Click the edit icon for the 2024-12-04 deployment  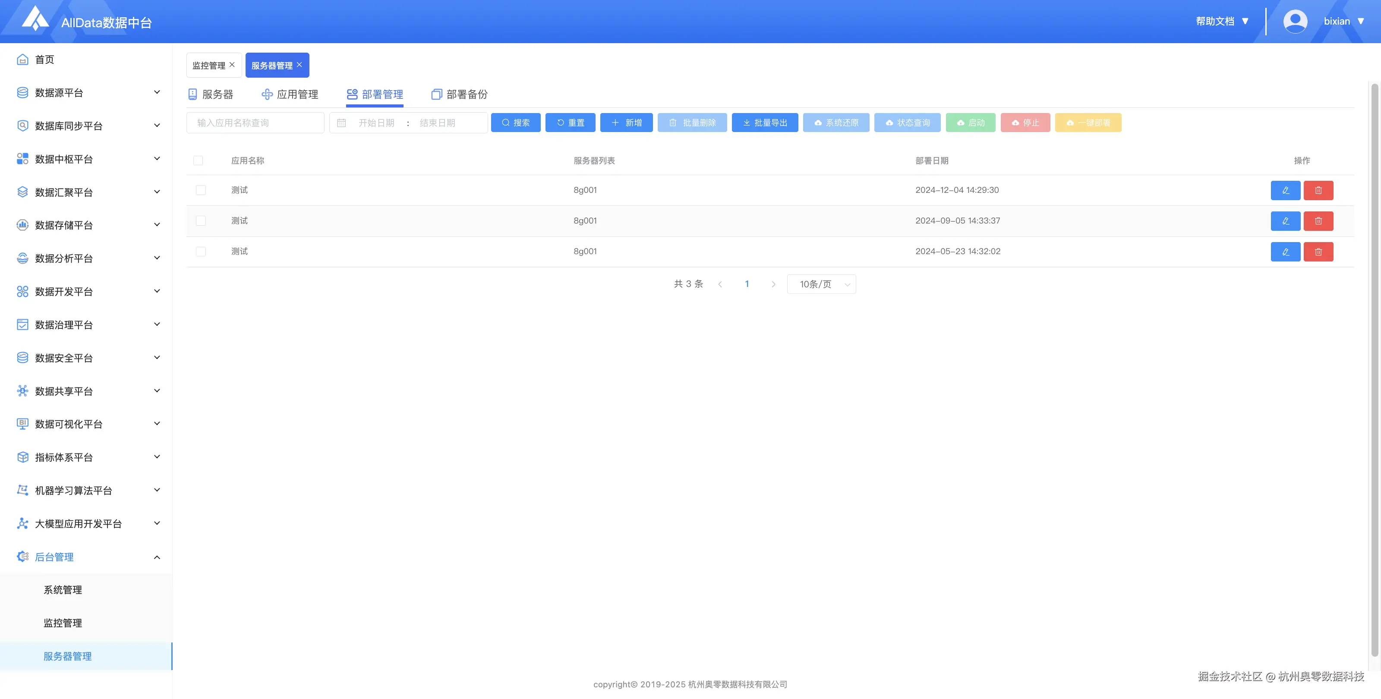(x=1285, y=190)
